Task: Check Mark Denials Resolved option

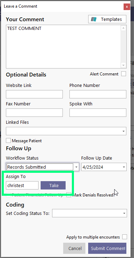Action: coord(69,195)
